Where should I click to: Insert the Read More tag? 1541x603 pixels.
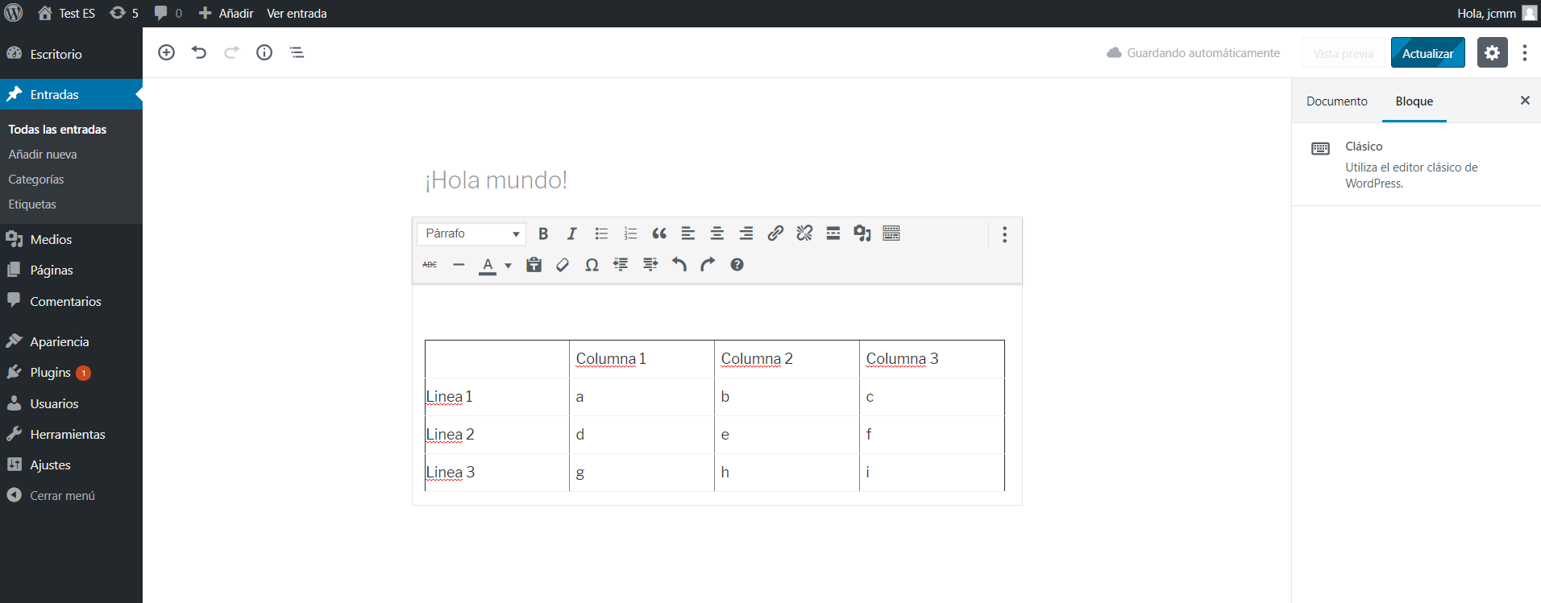tap(833, 233)
